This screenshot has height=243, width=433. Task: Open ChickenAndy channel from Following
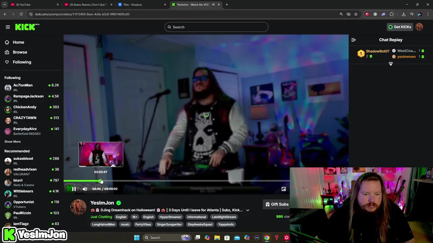click(32, 109)
